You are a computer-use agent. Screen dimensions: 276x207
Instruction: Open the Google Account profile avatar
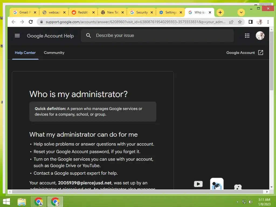pos(260,36)
